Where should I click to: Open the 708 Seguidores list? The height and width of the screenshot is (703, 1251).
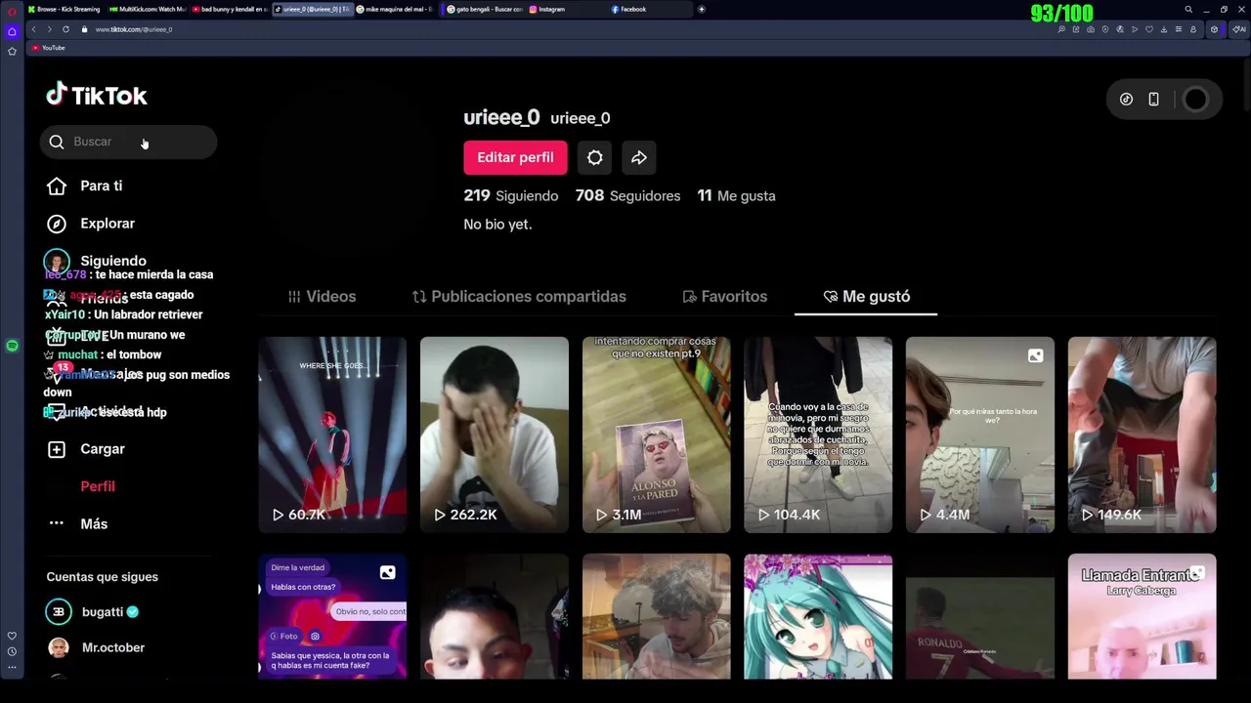click(627, 195)
